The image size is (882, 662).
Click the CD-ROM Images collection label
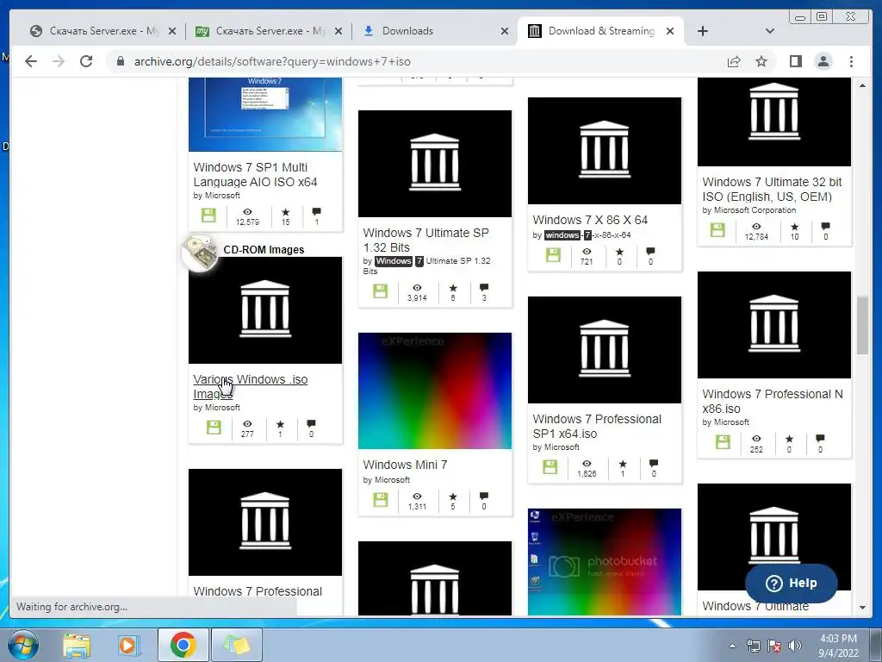[264, 249]
